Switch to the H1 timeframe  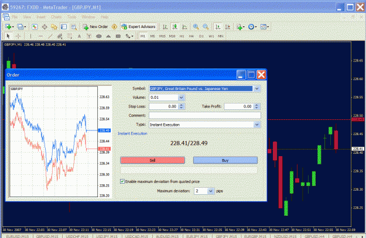182,36
